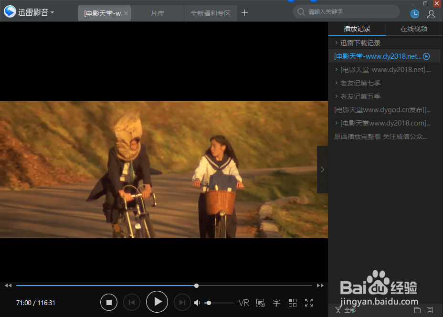Open the 电影天堂www.dygod.cn发布 entry
The height and width of the screenshot is (317, 443).
[x=382, y=110]
